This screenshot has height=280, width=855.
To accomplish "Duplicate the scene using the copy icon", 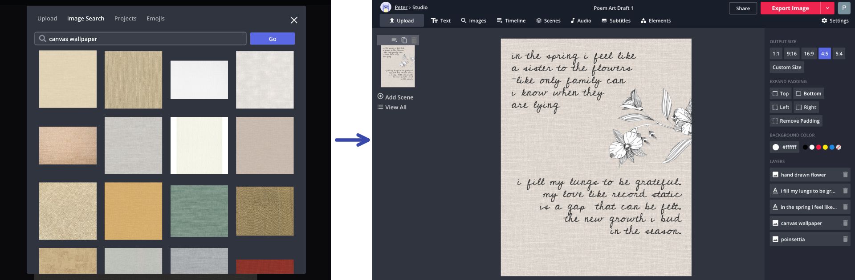I will [404, 40].
